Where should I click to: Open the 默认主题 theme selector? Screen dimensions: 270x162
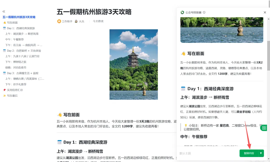[185, 154]
